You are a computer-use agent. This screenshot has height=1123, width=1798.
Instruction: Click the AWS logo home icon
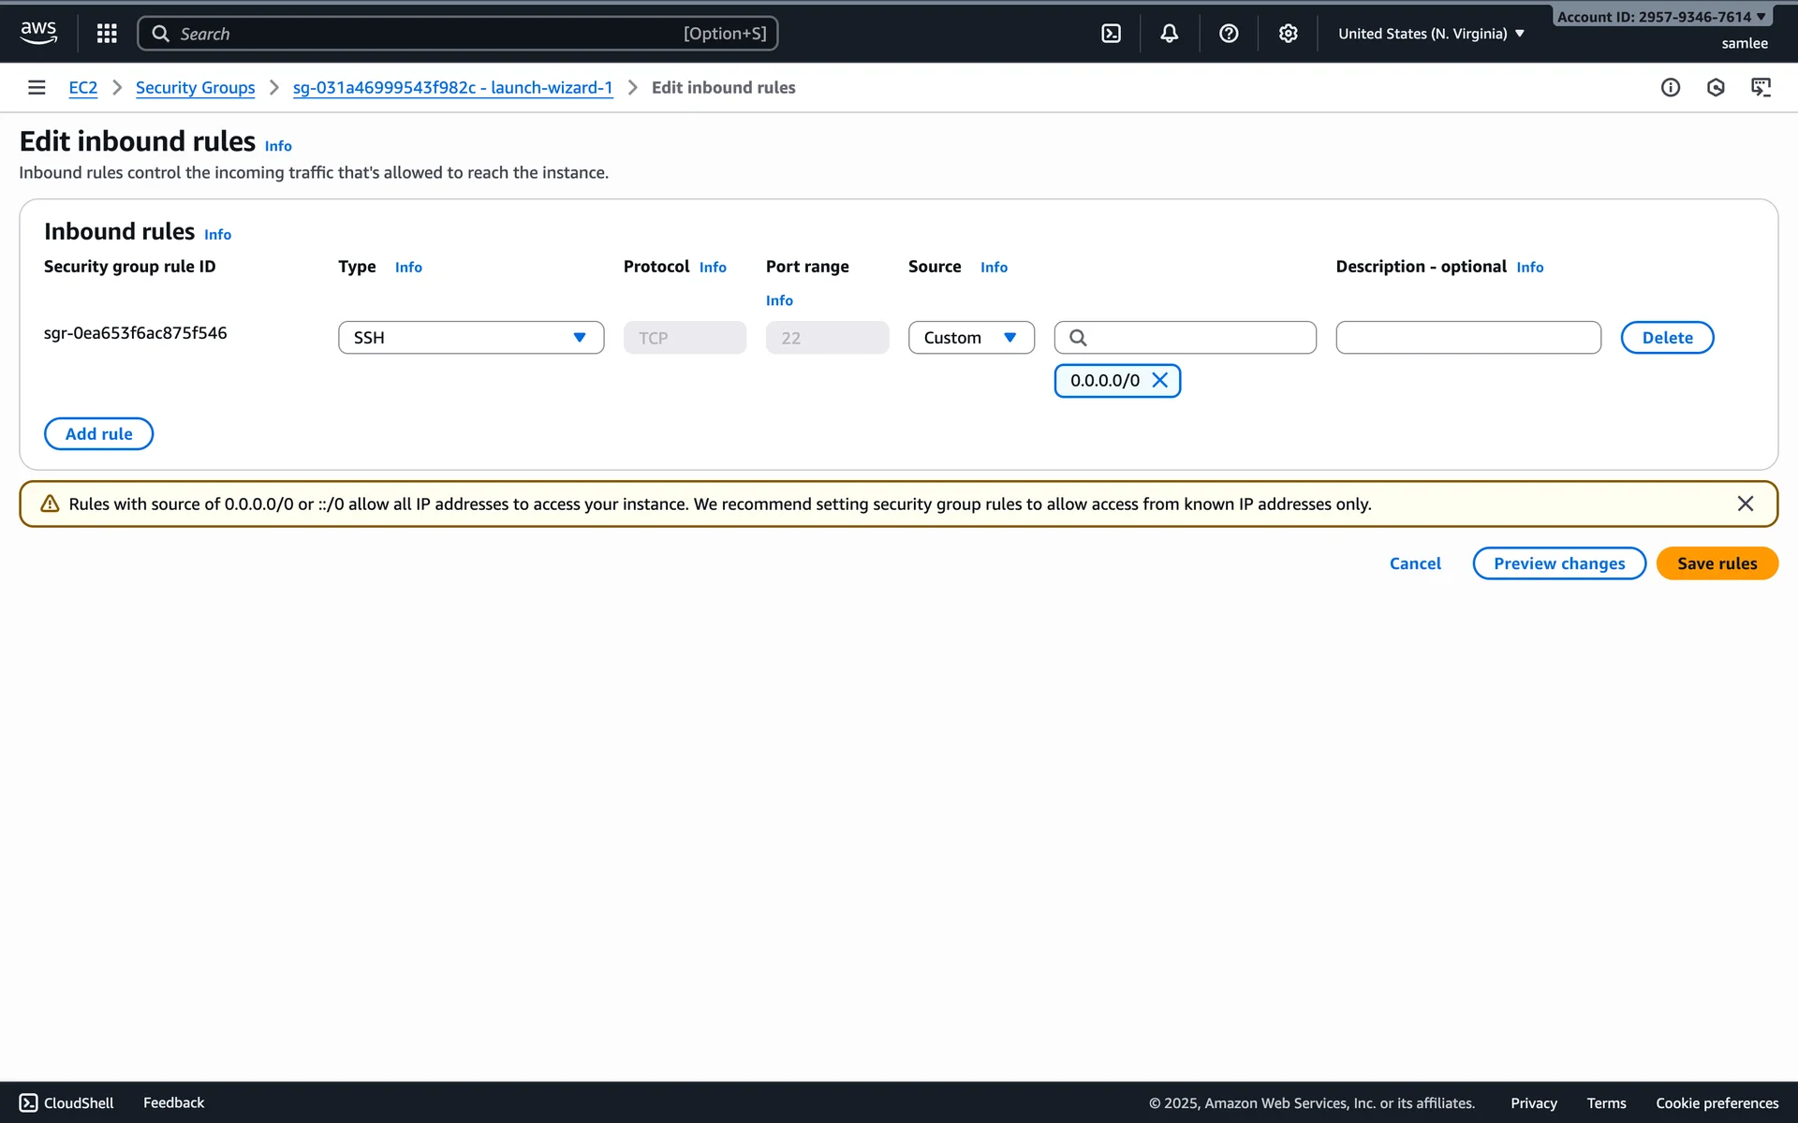pos(38,33)
